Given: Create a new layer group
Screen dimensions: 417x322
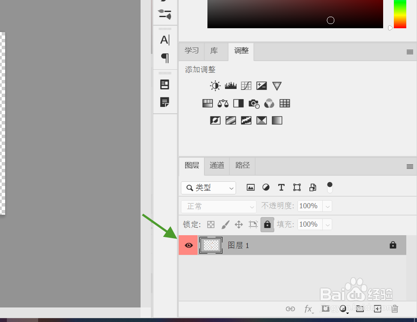Looking at the screenshot, I should point(360,308).
